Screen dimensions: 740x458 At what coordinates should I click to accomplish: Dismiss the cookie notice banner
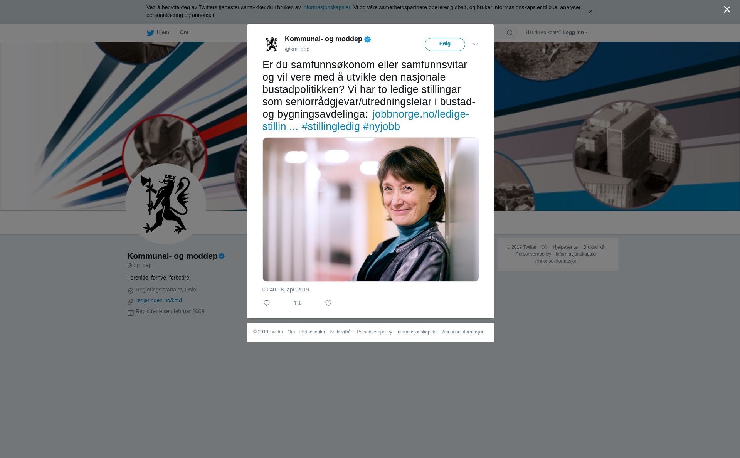[590, 12]
